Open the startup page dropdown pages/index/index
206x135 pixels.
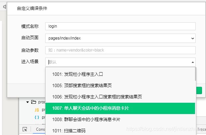point(120,38)
